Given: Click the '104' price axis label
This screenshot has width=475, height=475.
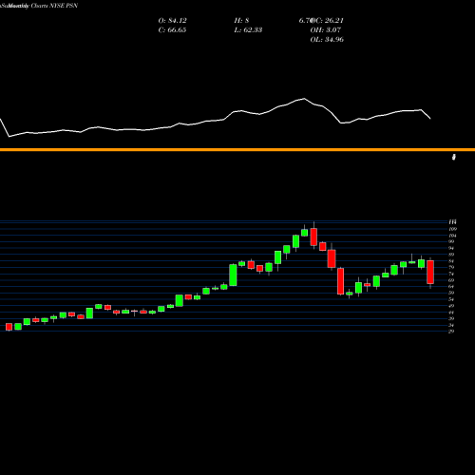Looking at the screenshot, I should click(452, 236).
